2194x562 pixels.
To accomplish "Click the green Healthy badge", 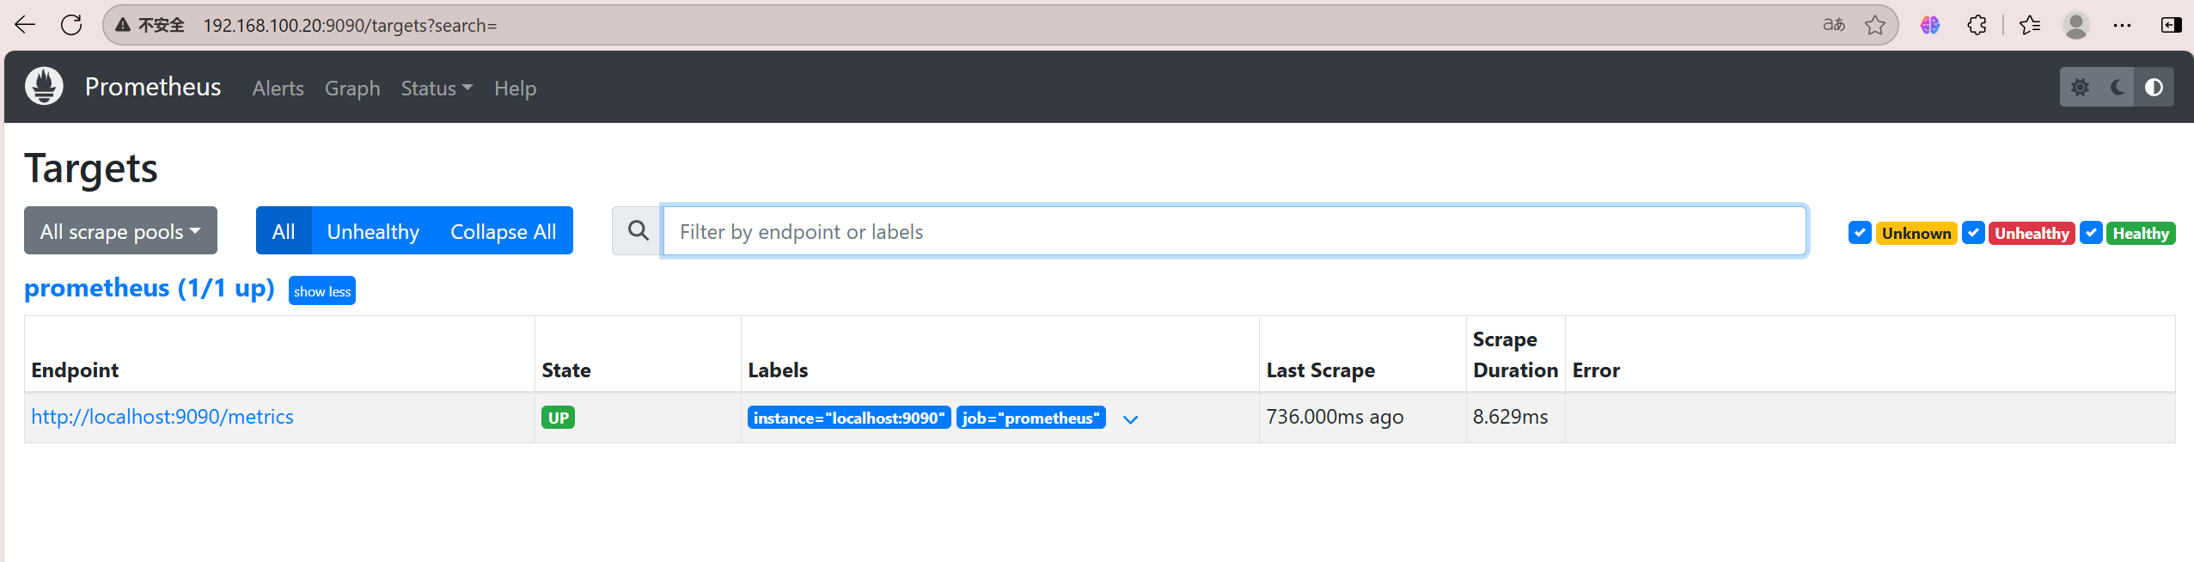I will (x=2141, y=233).
